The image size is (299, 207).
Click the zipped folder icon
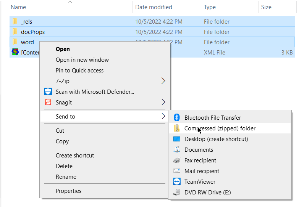177,128
